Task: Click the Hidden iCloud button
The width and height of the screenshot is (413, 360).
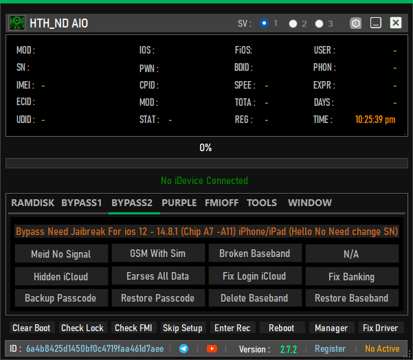Action: pos(61,276)
